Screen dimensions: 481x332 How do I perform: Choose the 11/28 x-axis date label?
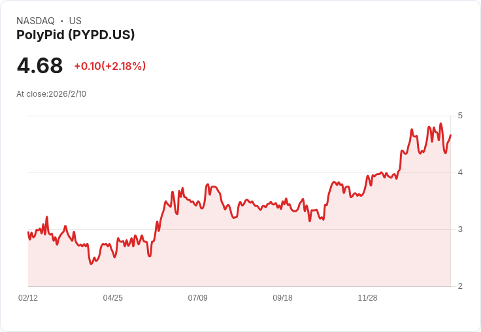click(x=367, y=298)
